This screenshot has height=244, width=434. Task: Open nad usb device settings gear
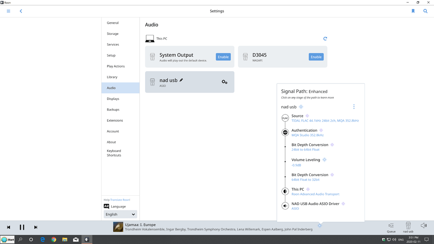pyautogui.click(x=224, y=82)
